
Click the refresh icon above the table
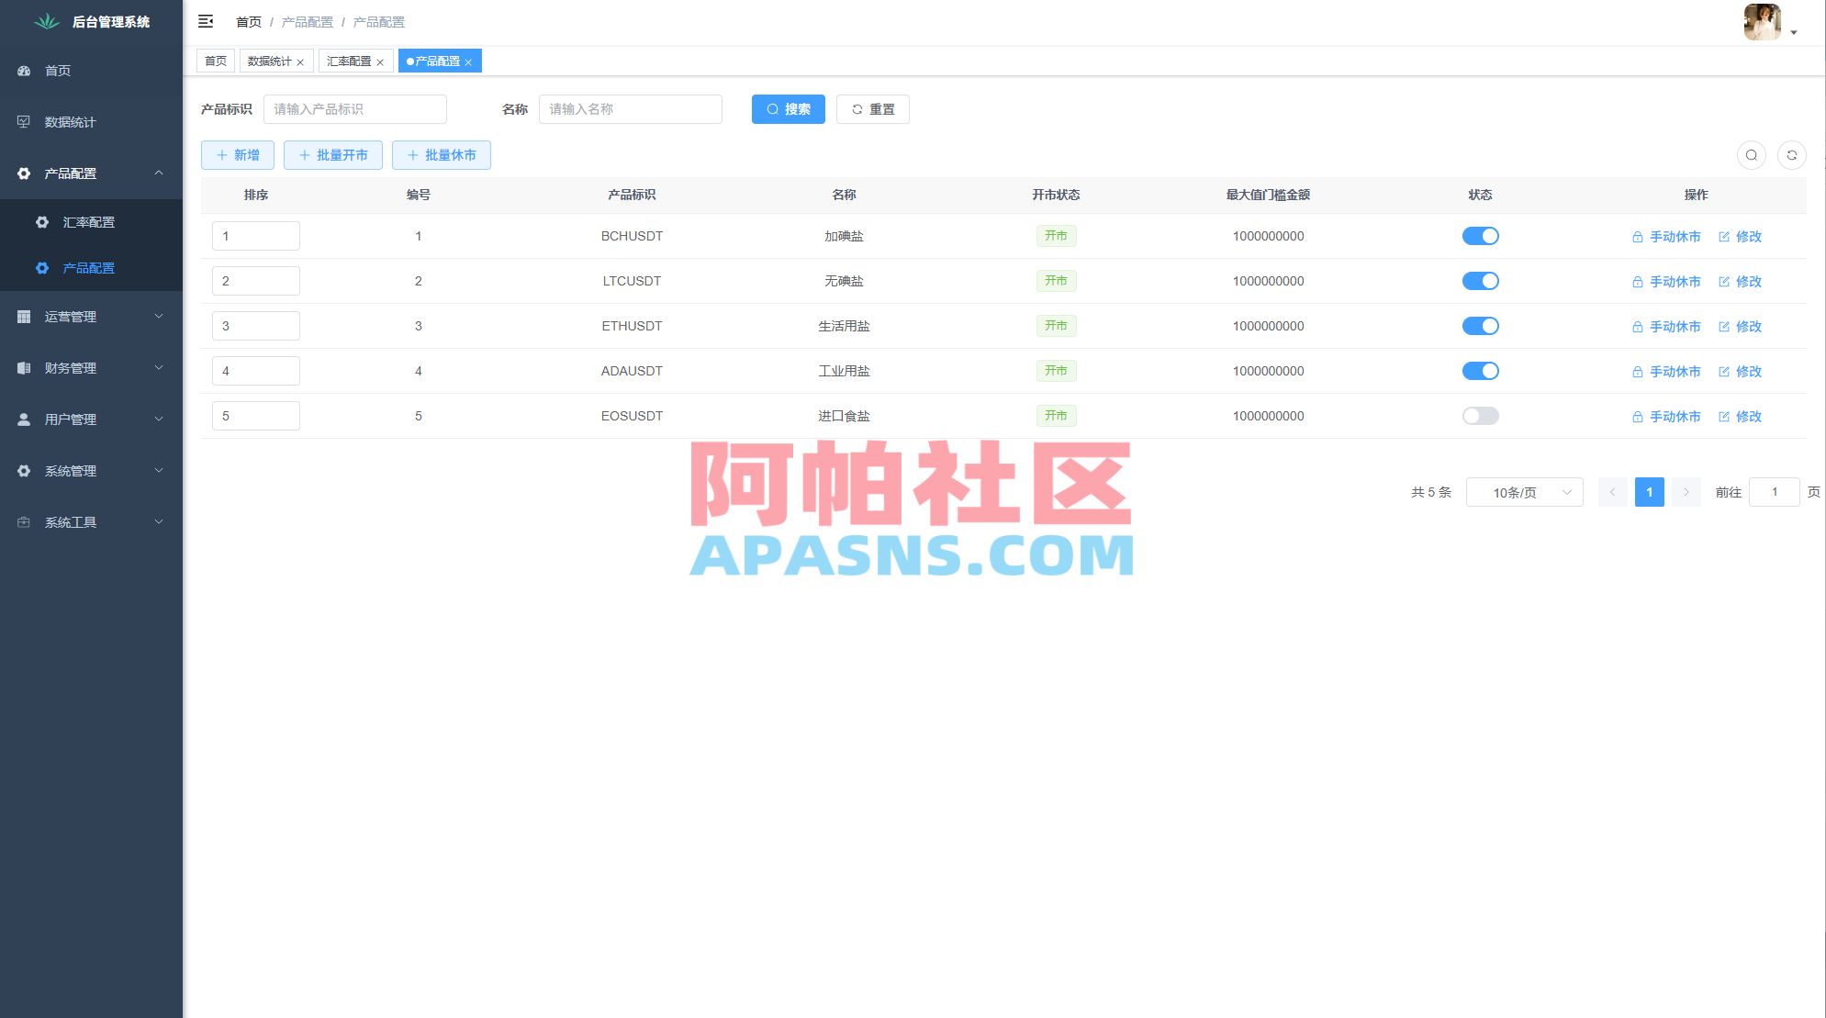coord(1791,155)
